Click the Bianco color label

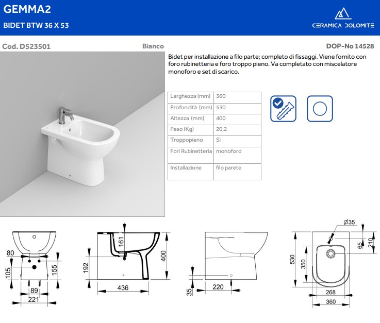pyautogui.click(x=153, y=46)
